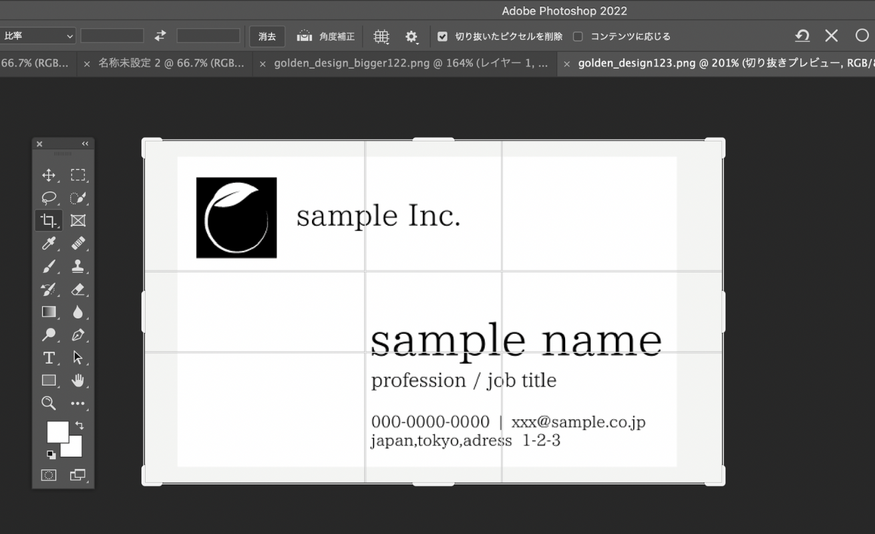Viewport: 875px width, 534px height.
Task: Select the Dodge tool
Action: 49,334
